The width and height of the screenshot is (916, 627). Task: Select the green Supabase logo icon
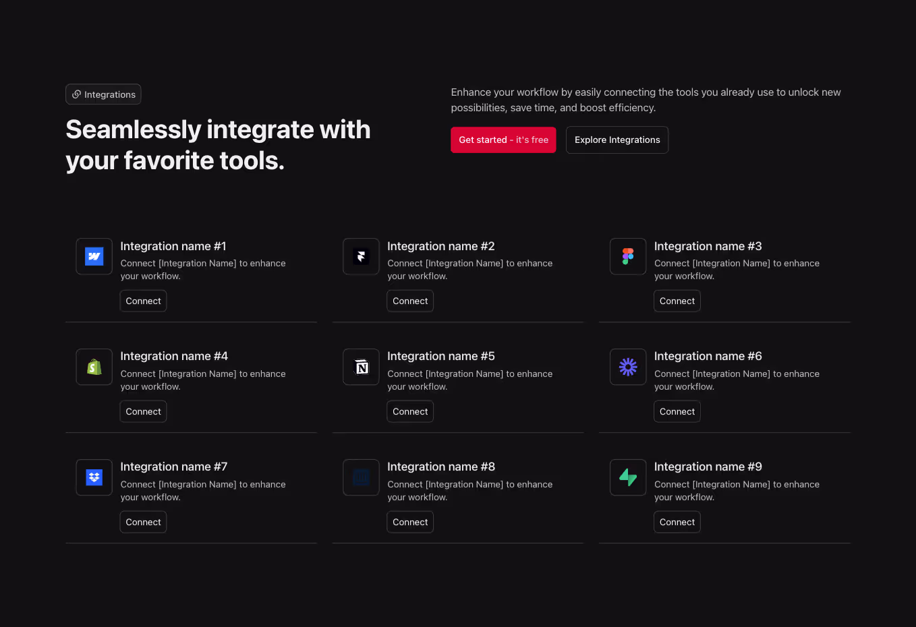(x=628, y=477)
